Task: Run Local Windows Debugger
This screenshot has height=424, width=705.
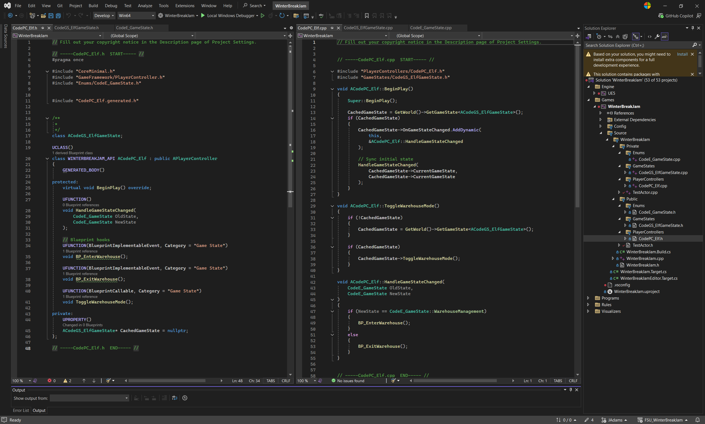Action: pyautogui.click(x=203, y=16)
